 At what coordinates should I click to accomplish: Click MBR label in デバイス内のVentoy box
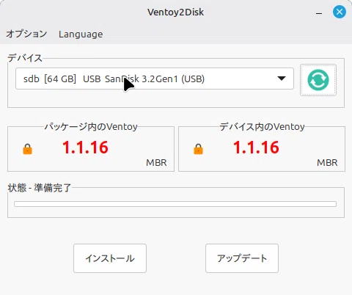(327, 163)
